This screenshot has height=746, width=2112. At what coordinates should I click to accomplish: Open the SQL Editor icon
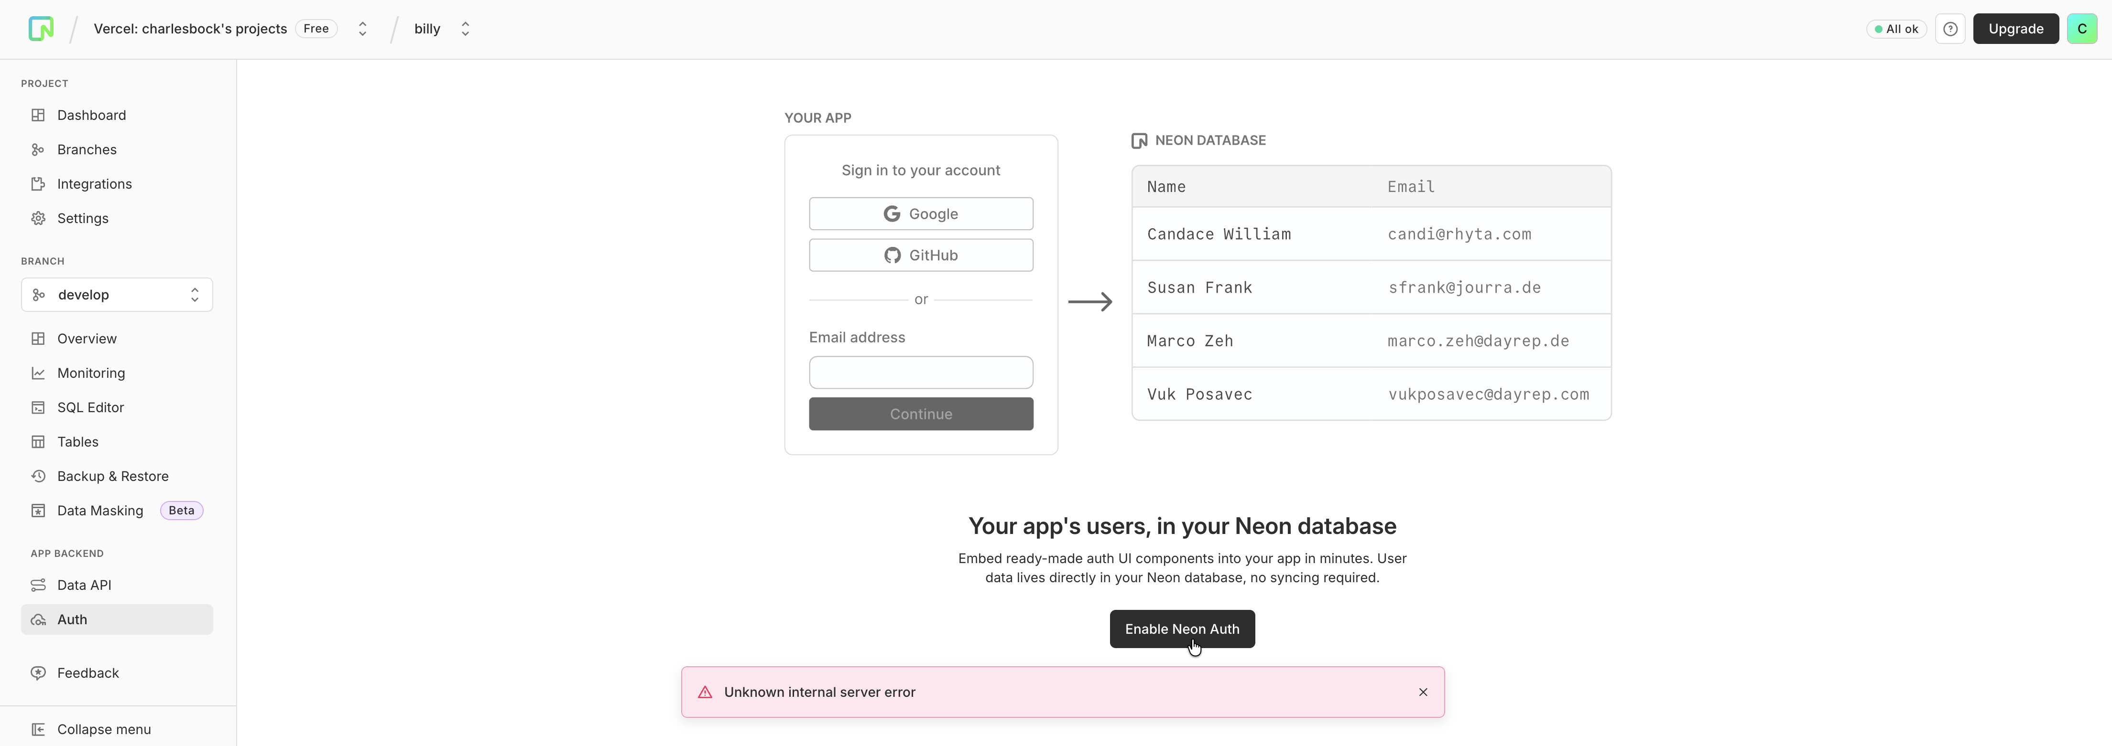click(x=38, y=408)
